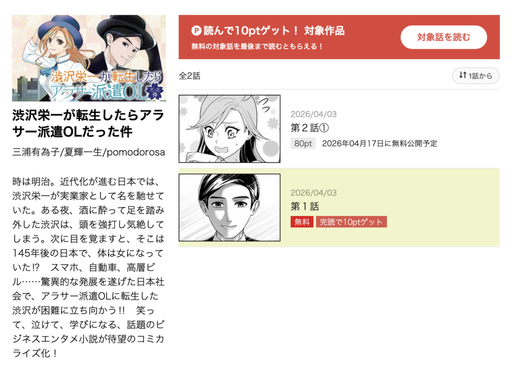Click the 完読で10ptゲット badge

pyautogui.click(x=351, y=222)
